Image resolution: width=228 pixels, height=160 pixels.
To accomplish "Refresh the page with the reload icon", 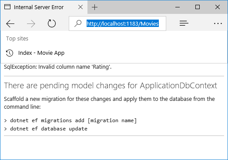I will (52, 23).
